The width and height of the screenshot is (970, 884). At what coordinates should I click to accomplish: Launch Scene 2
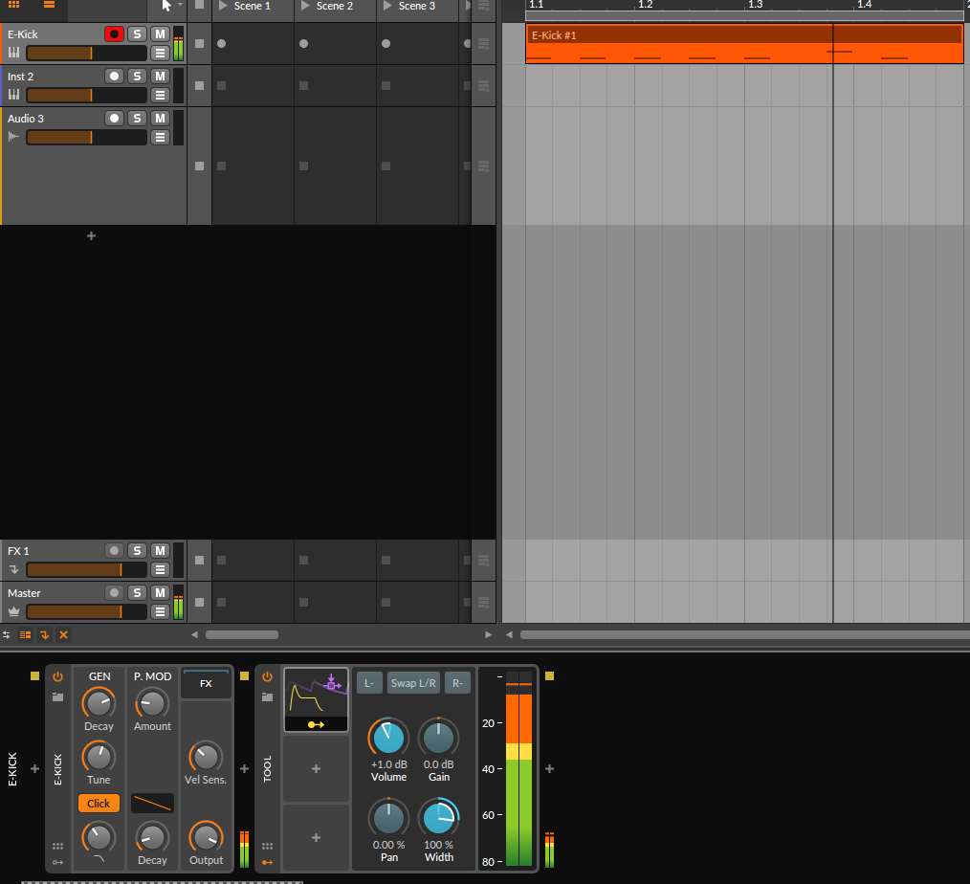point(305,6)
